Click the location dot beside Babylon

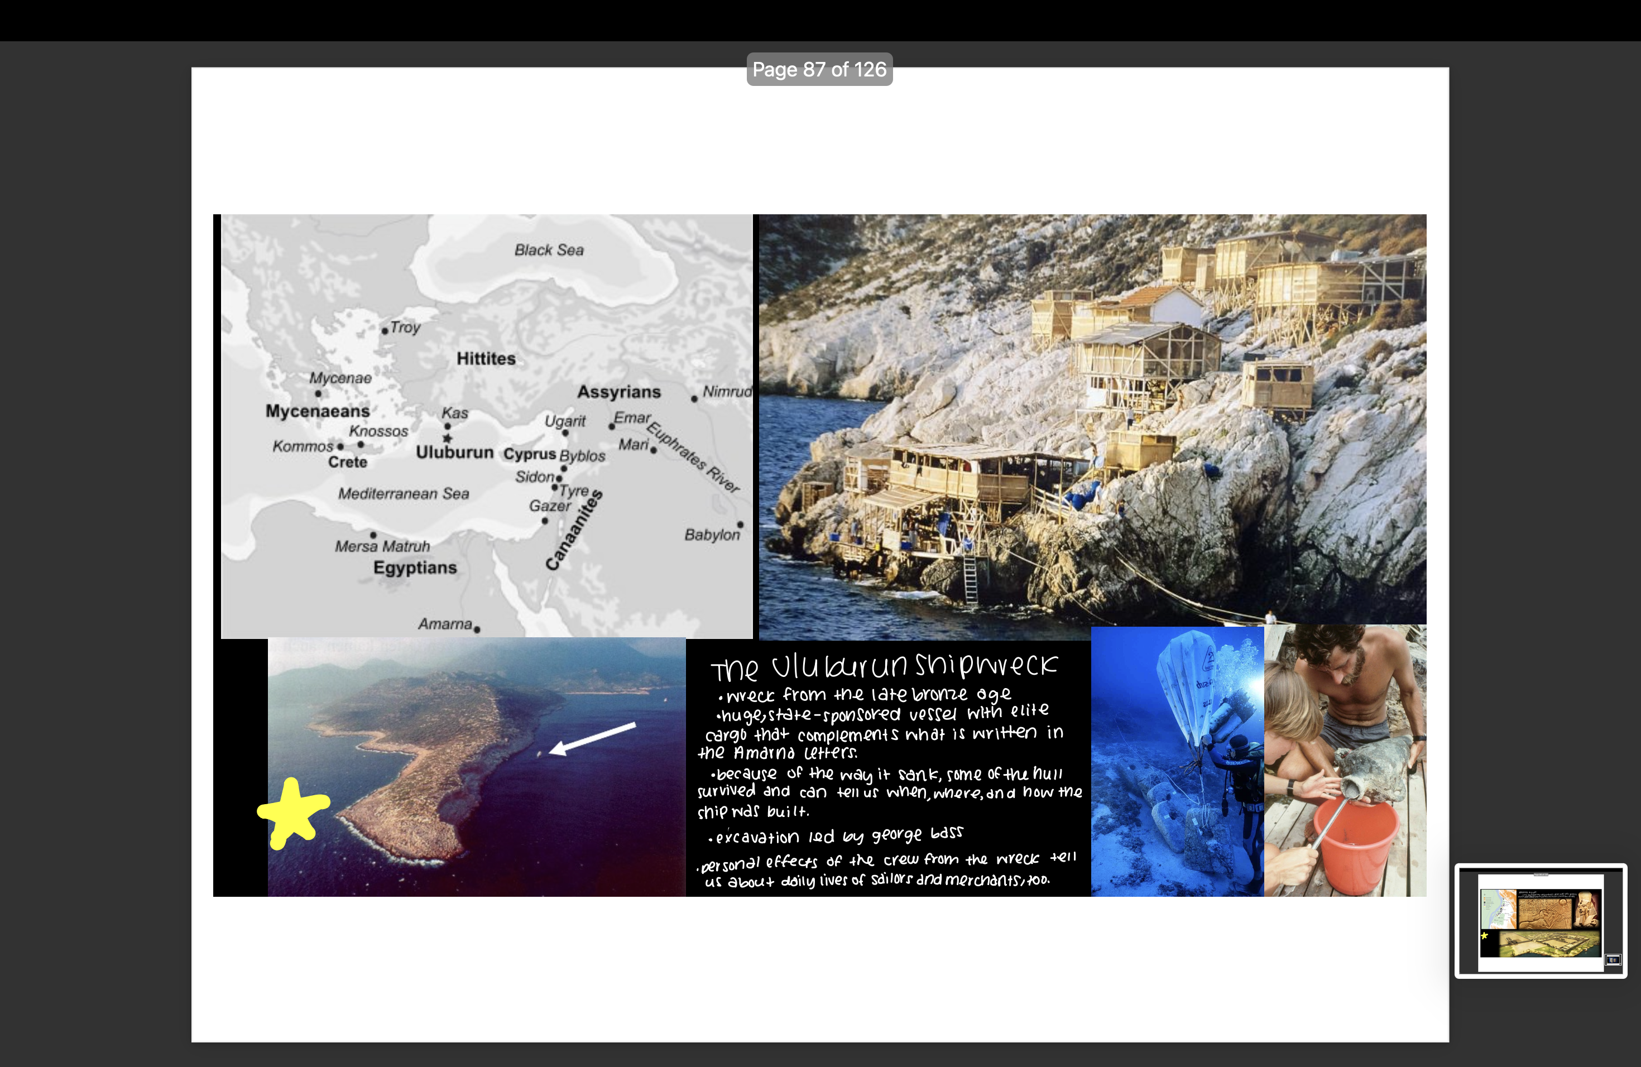pos(741,525)
